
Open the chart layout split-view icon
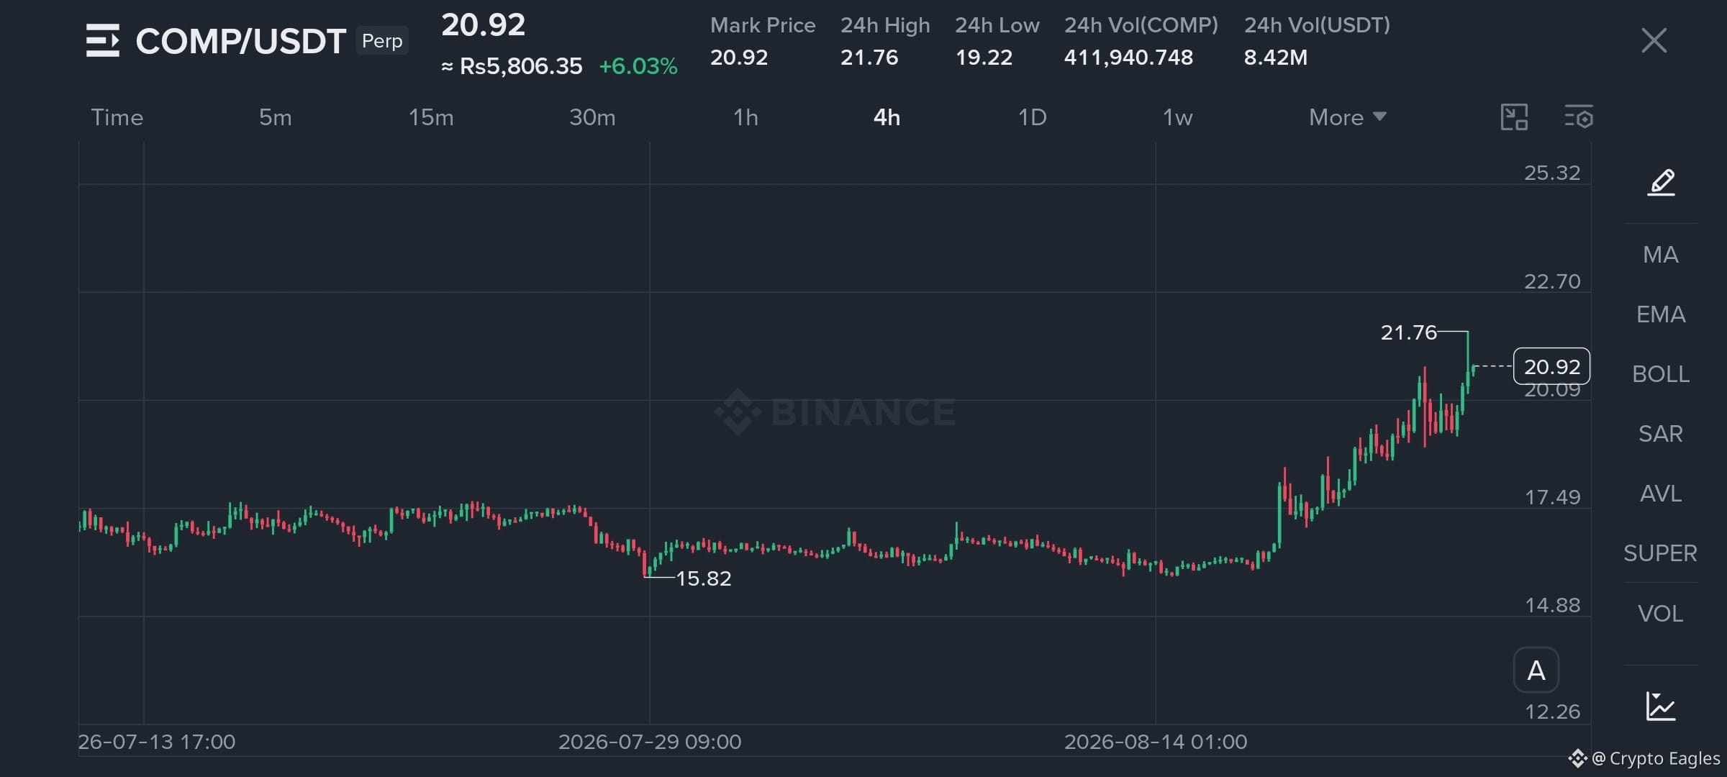point(1514,117)
